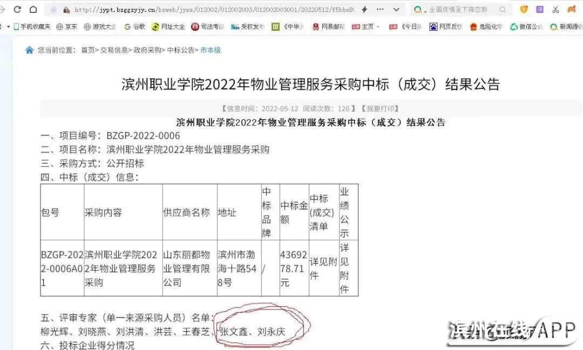The height and width of the screenshot is (350, 583).
Task: Open the 网址大全 bookmark
Action: pos(168,26)
